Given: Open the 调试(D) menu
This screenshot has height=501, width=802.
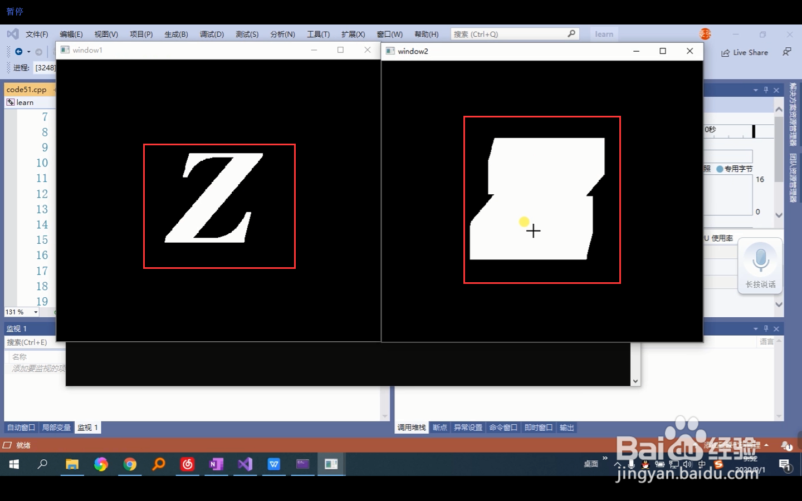Looking at the screenshot, I should click(212, 34).
